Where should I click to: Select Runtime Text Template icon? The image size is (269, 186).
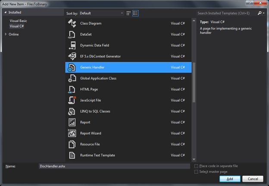[72, 155]
